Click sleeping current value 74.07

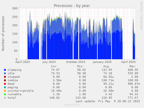click(55, 70)
